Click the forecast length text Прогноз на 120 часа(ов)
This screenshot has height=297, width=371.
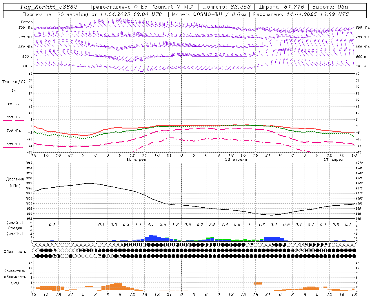56,14
